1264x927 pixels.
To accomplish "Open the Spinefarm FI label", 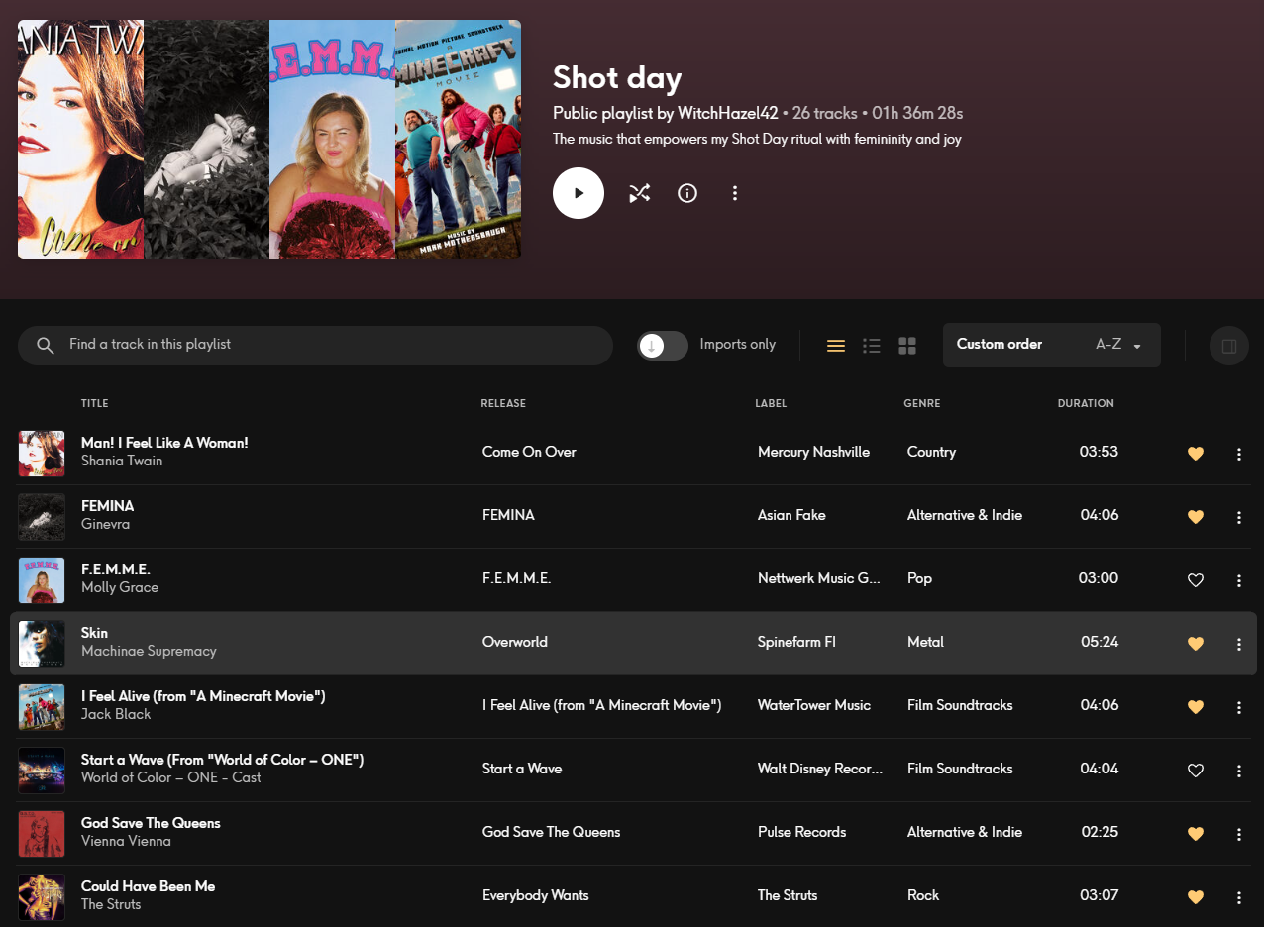I will pyautogui.click(x=796, y=642).
